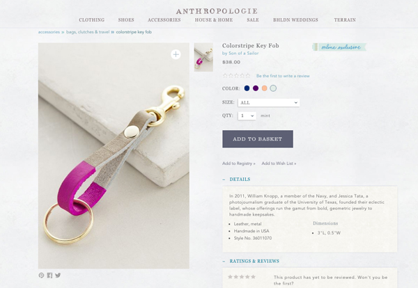
Task: Share product on Twitter
Action: 58,275
